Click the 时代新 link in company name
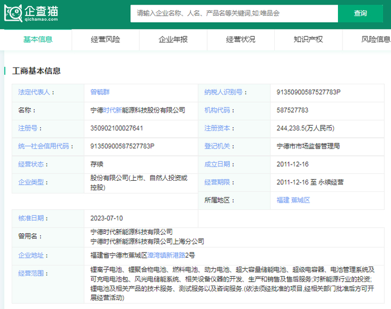 click(x=112, y=110)
